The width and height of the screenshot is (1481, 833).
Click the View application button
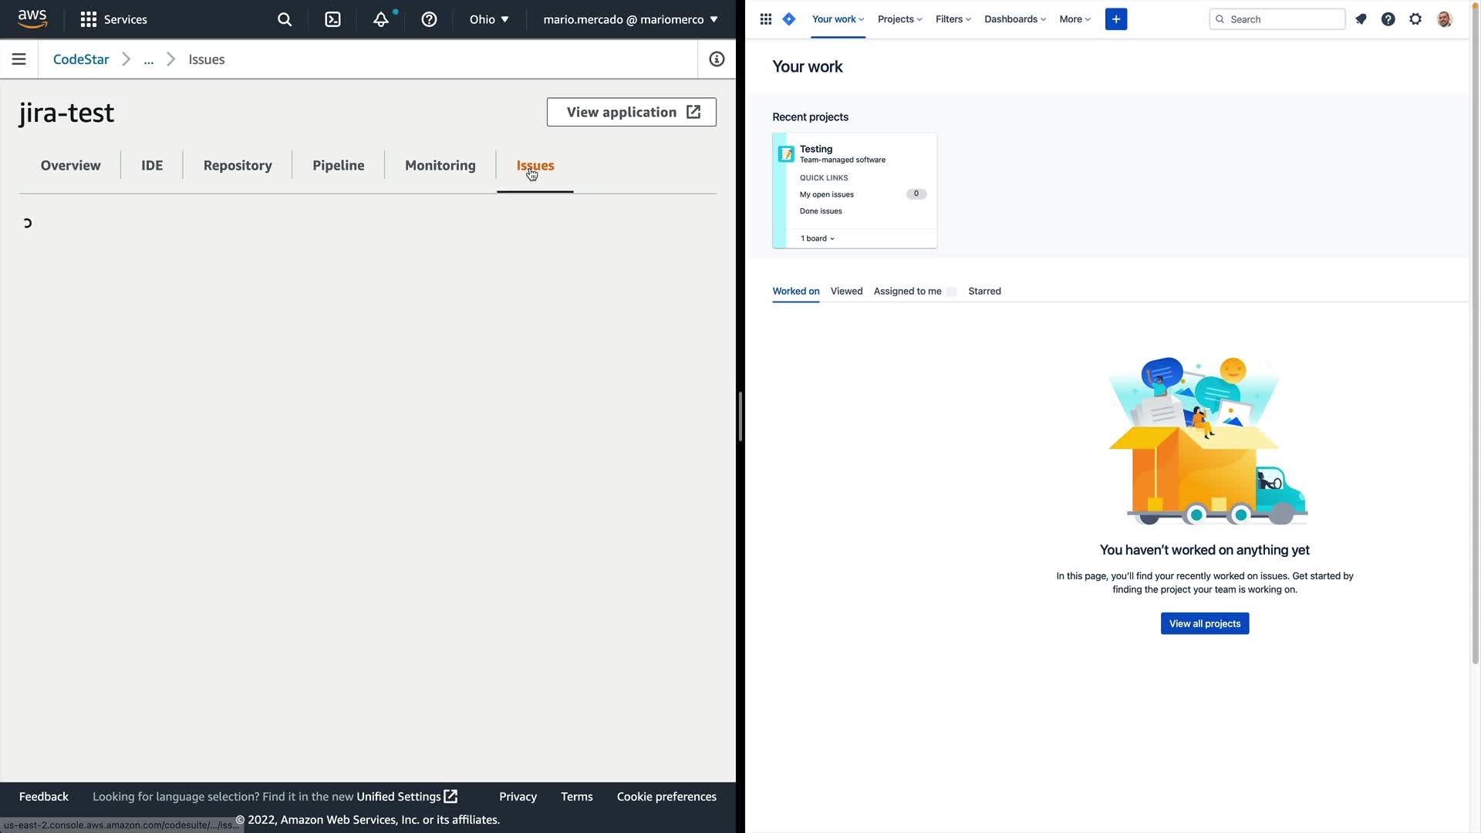tap(631, 112)
